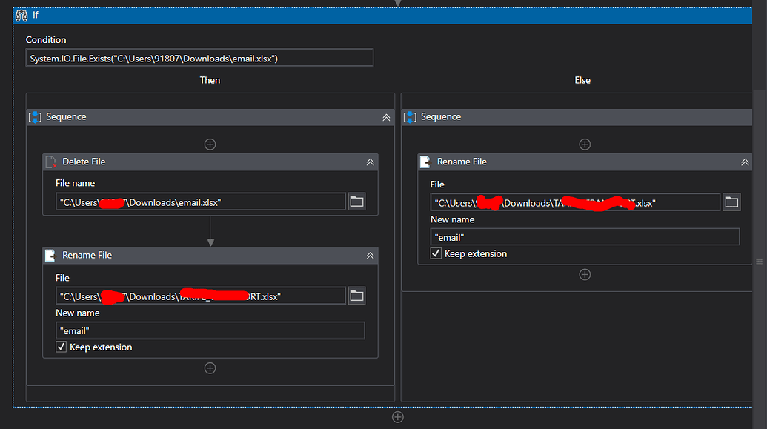This screenshot has width=767, height=429.
Task: Click the add activity plus inside Then Sequence
Action: click(210, 144)
